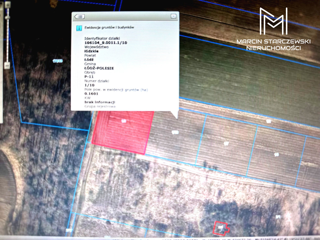Click the 'Pole pow. w ewidencji gruntów' label
This screenshot has height=240, width=320.
(x=116, y=90)
